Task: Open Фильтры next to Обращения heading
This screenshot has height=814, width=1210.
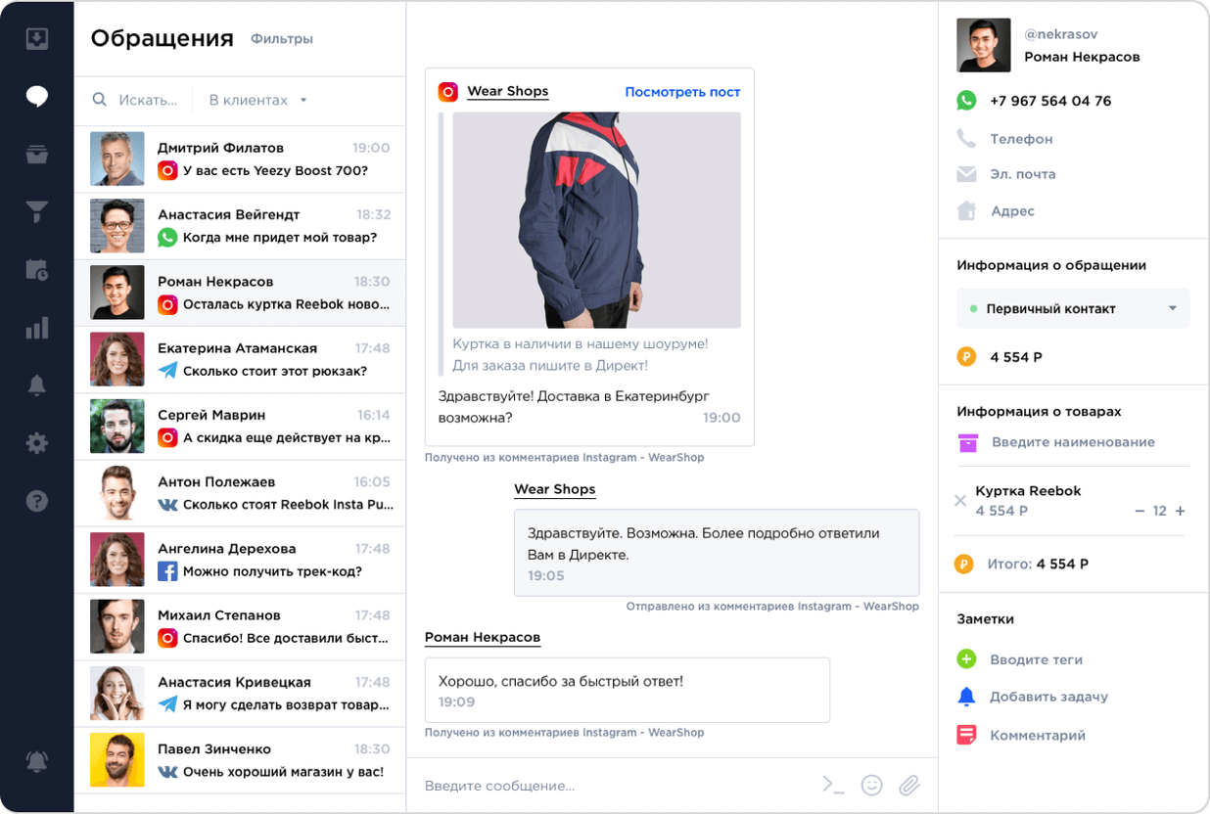Action: click(282, 39)
